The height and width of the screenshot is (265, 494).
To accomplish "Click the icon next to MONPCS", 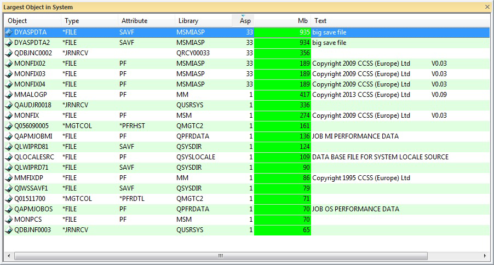I will coord(8,220).
